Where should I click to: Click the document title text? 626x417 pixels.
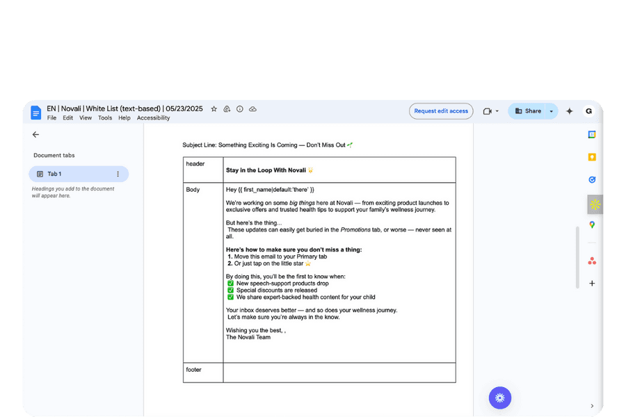click(x=125, y=108)
